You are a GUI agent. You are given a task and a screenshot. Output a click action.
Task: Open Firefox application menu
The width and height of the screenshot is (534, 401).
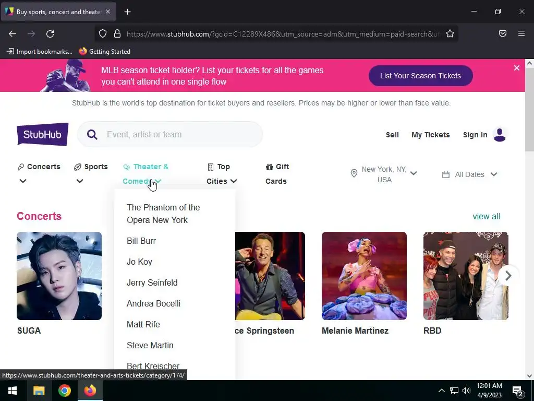point(521,33)
